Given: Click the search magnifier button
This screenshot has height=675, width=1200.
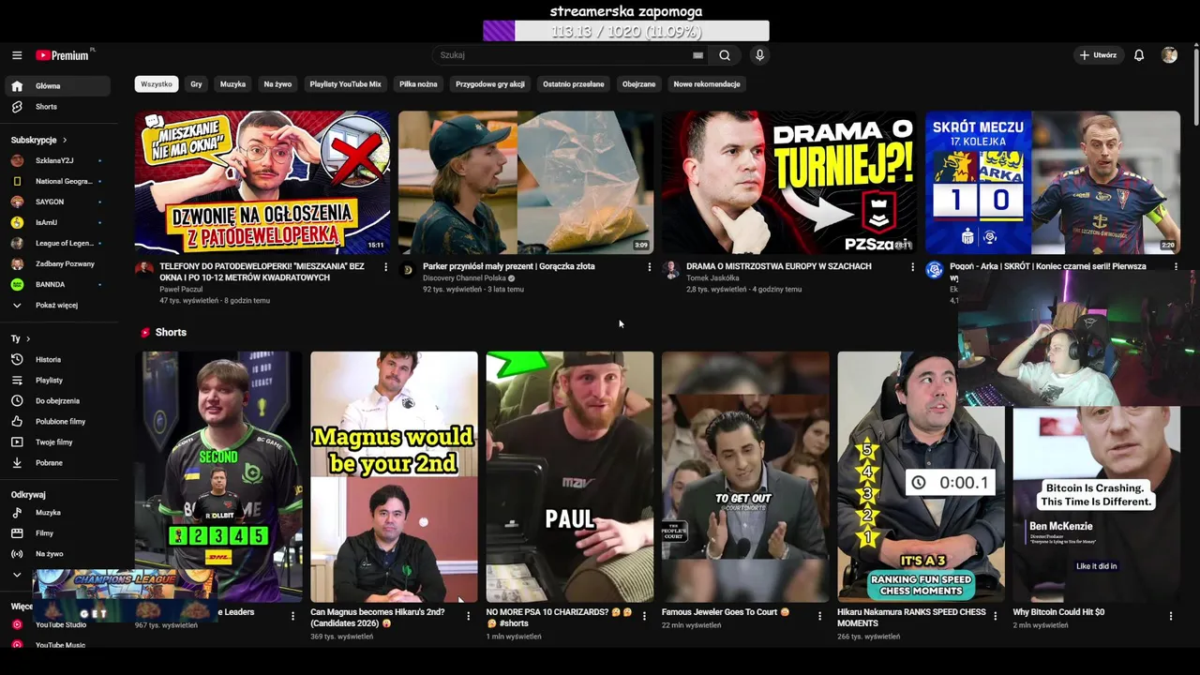Looking at the screenshot, I should (x=725, y=55).
